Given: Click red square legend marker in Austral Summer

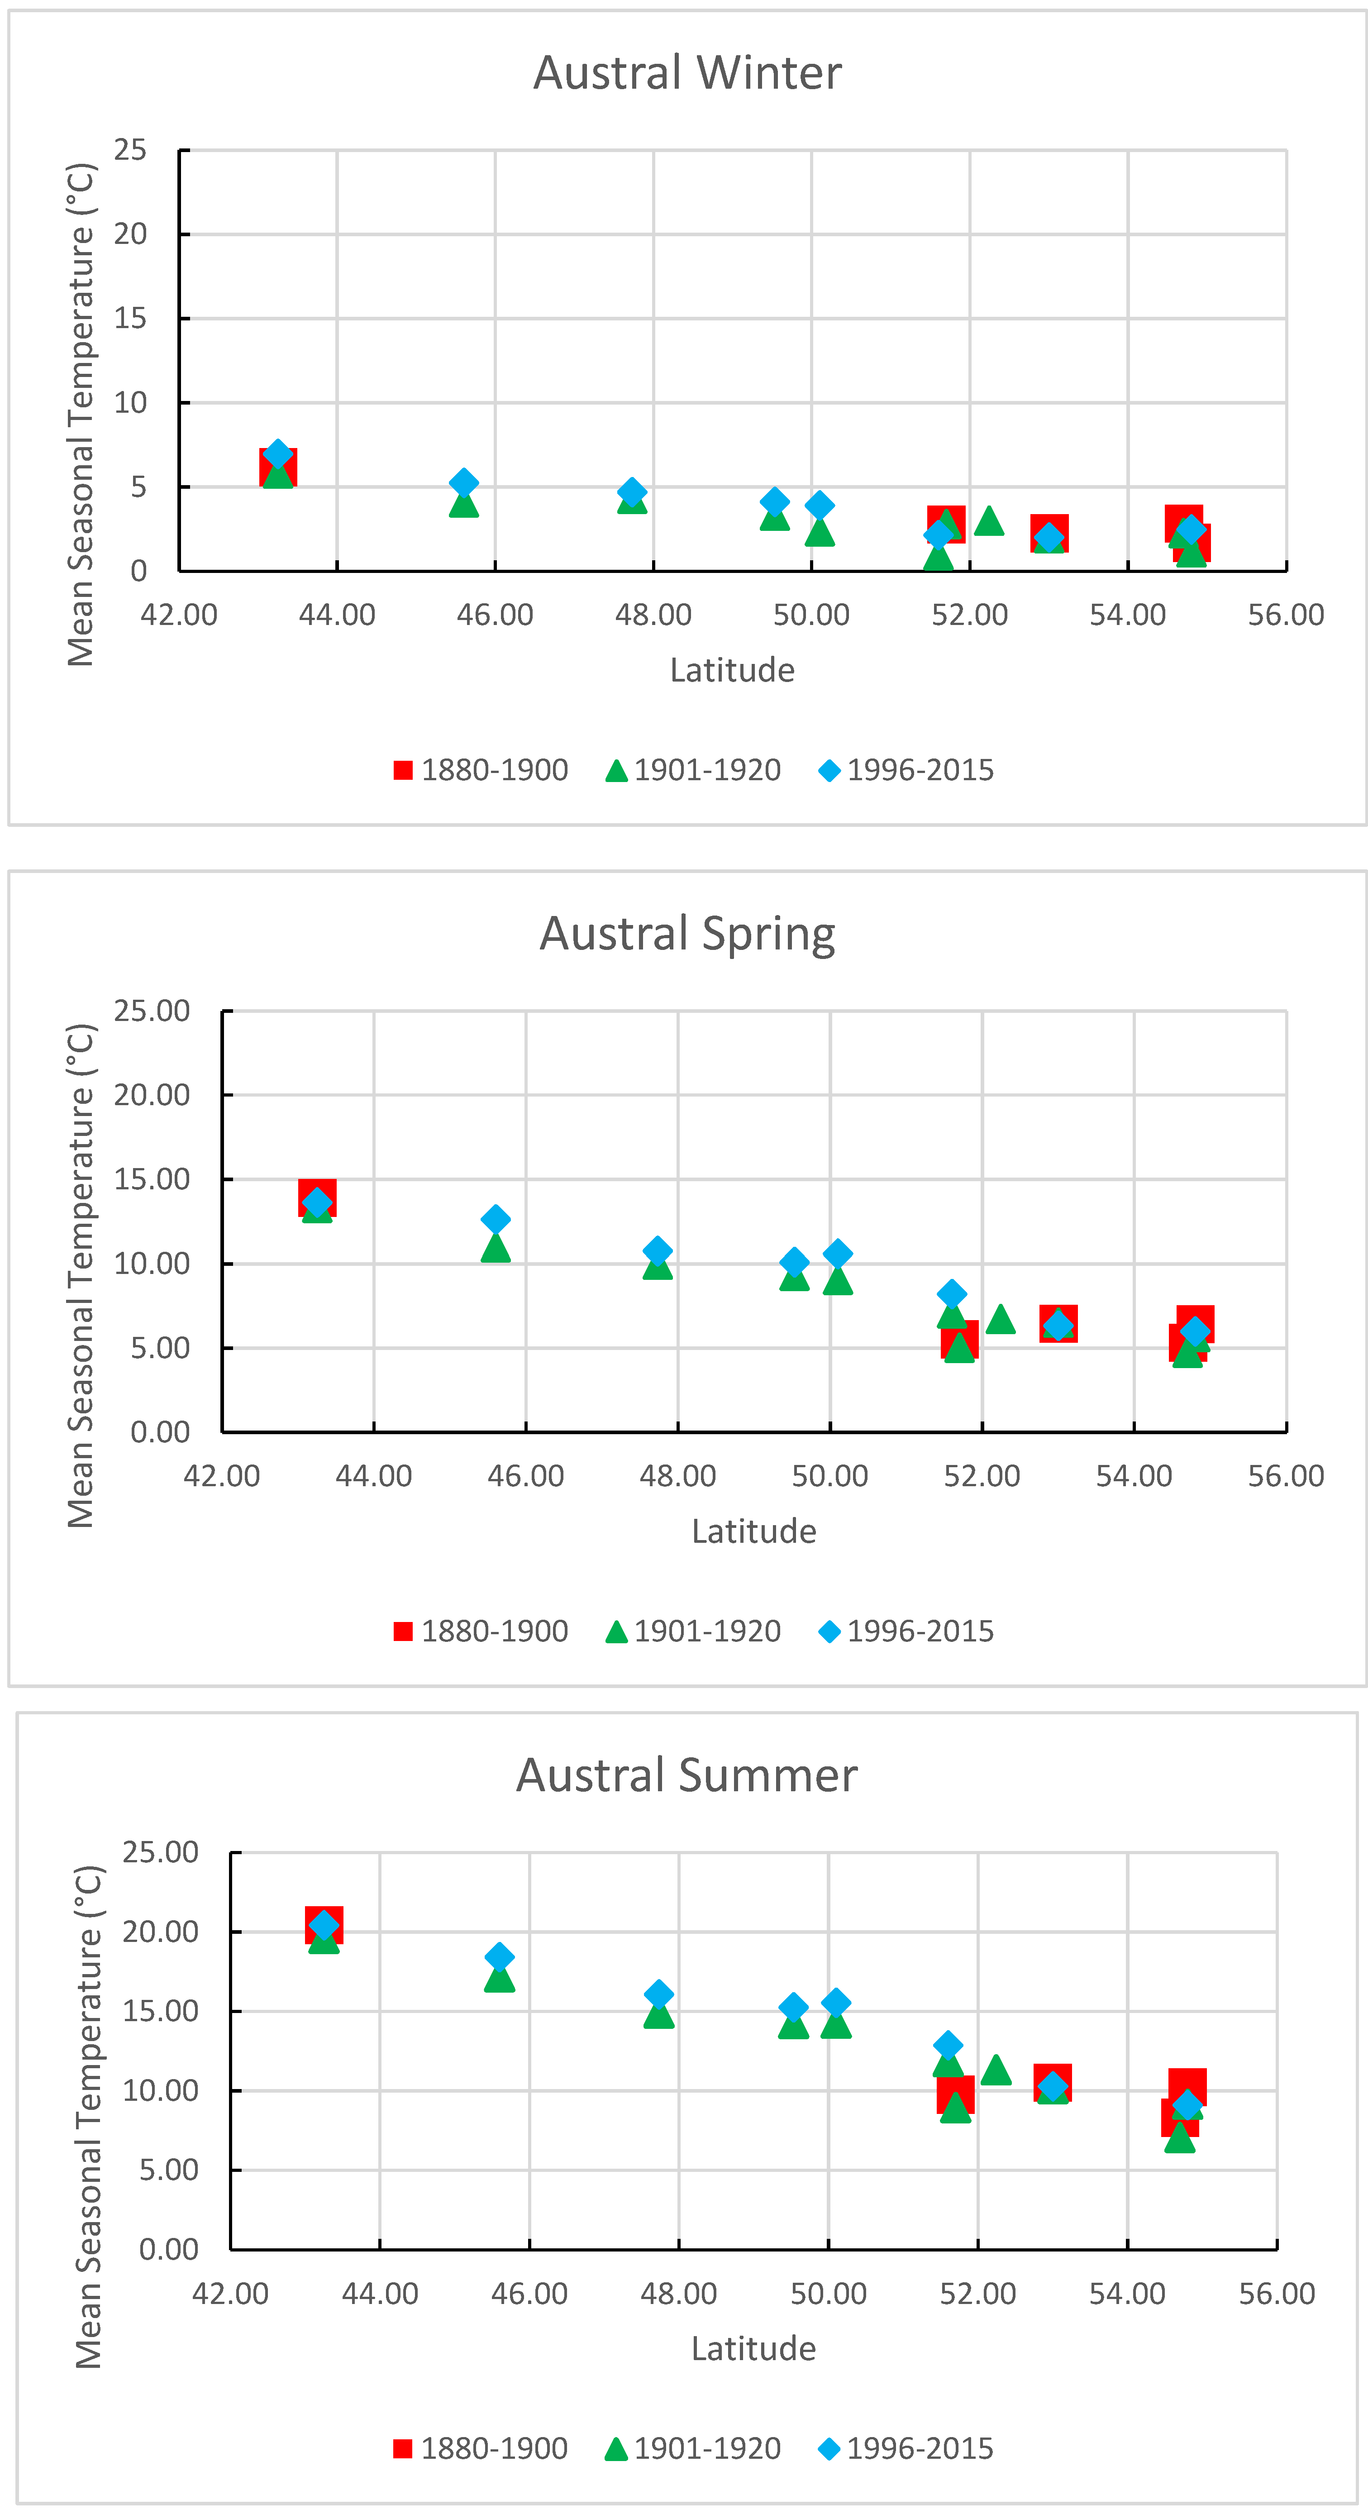Looking at the screenshot, I should [403, 2449].
